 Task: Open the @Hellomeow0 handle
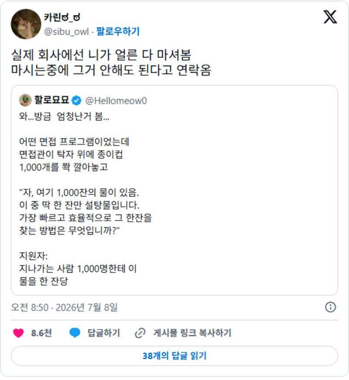(x=116, y=101)
